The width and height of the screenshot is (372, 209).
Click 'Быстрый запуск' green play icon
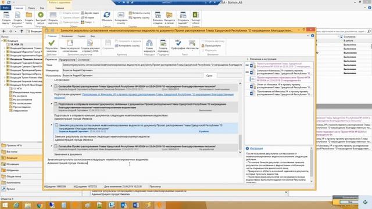click(41, 18)
